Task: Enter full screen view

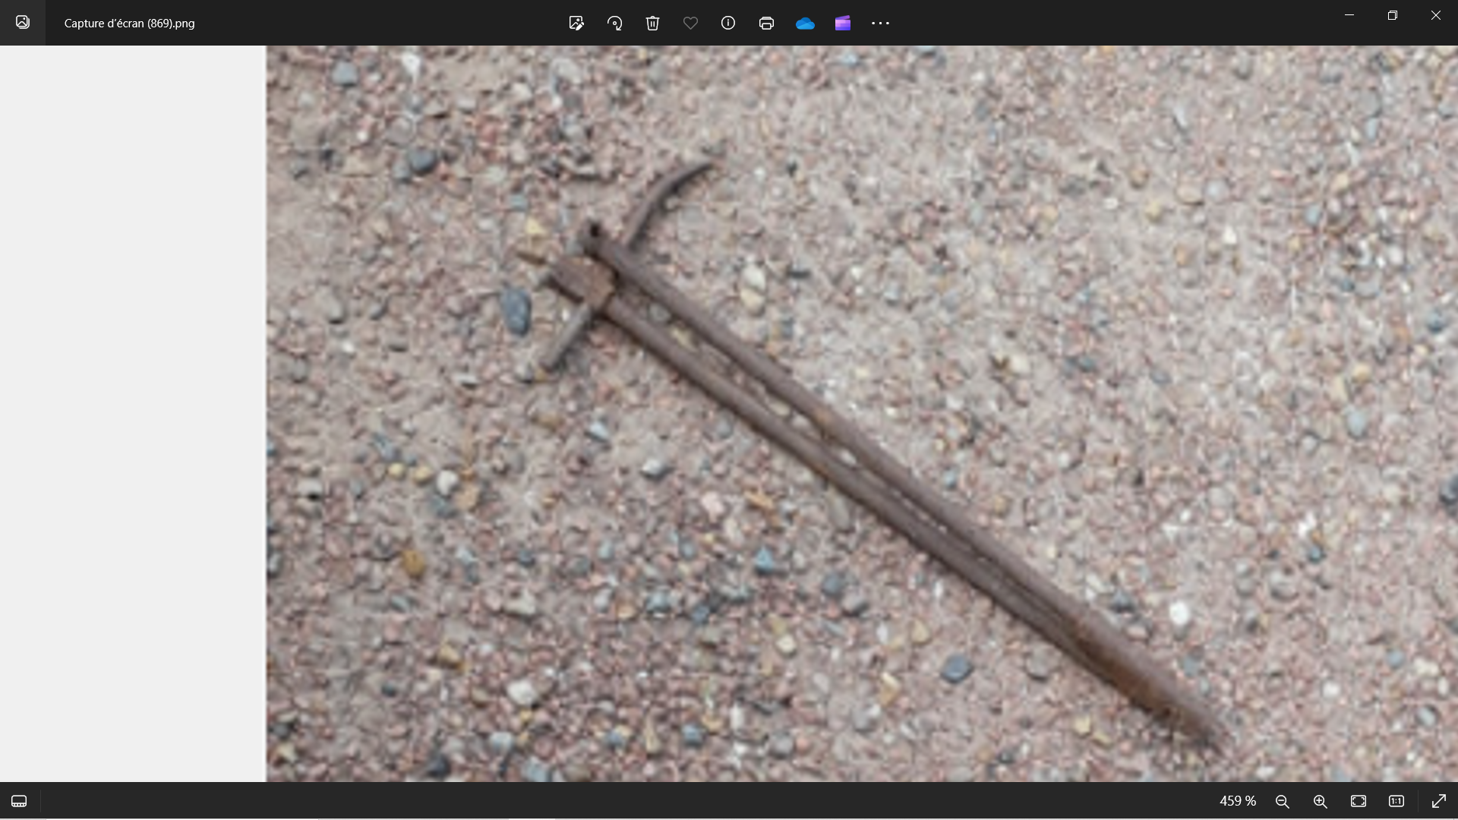Action: point(1438,801)
